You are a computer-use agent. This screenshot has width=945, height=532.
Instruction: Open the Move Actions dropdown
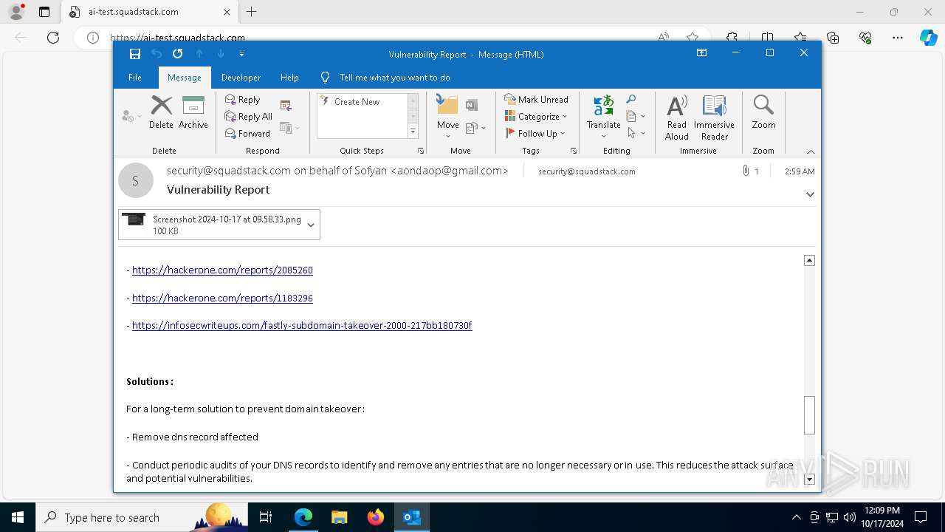click(x=475, y=128)
